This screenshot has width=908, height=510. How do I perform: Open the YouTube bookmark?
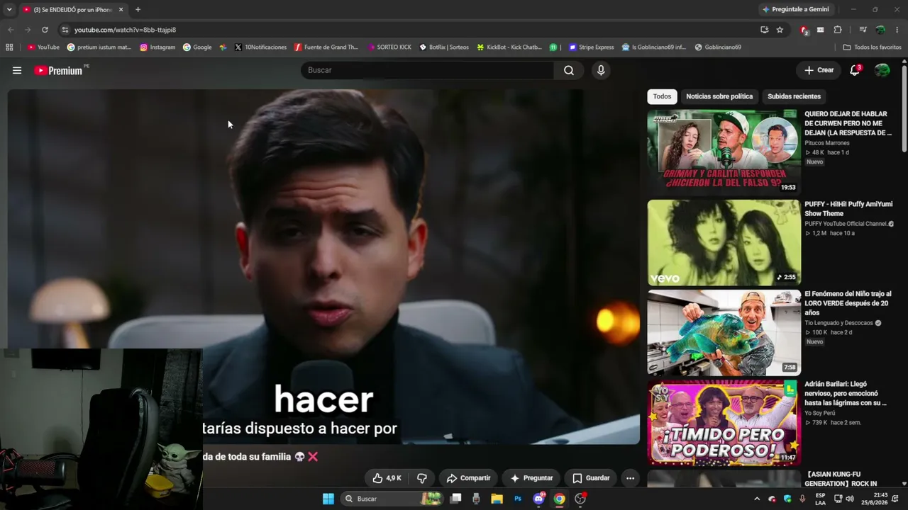[43, 47]
